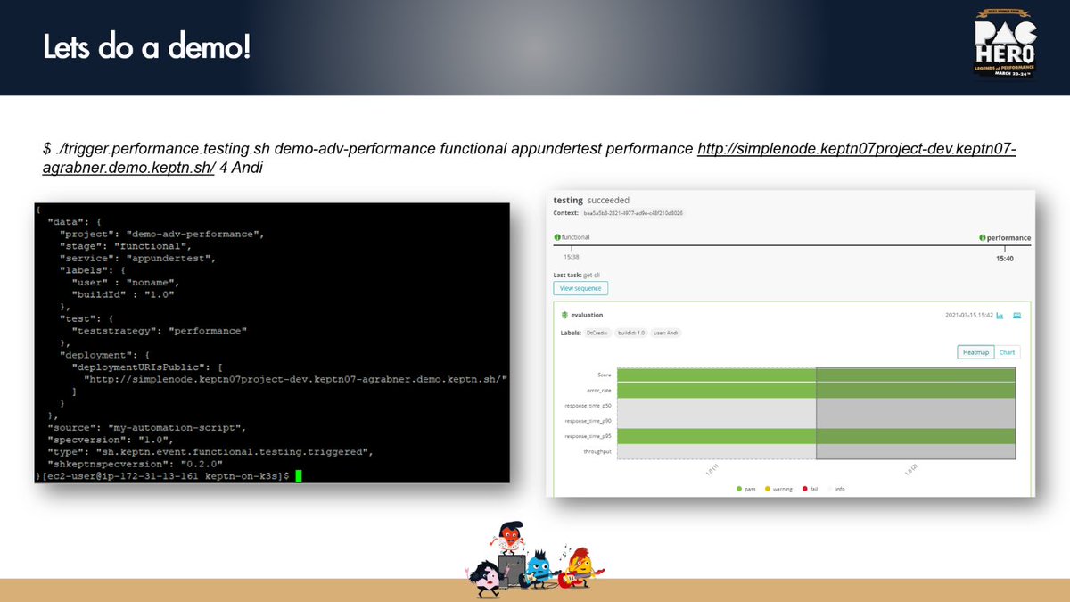The width and height of the screenshot is (1070, 602).
Task: Click the error_rate row label
Action: click(600, 390)
